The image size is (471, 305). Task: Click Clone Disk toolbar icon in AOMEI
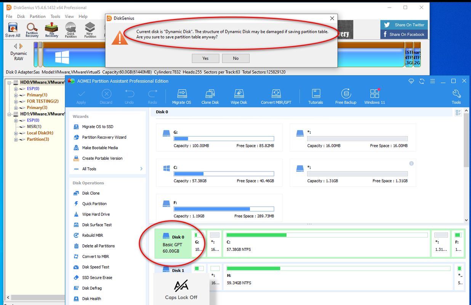(210, 97)
